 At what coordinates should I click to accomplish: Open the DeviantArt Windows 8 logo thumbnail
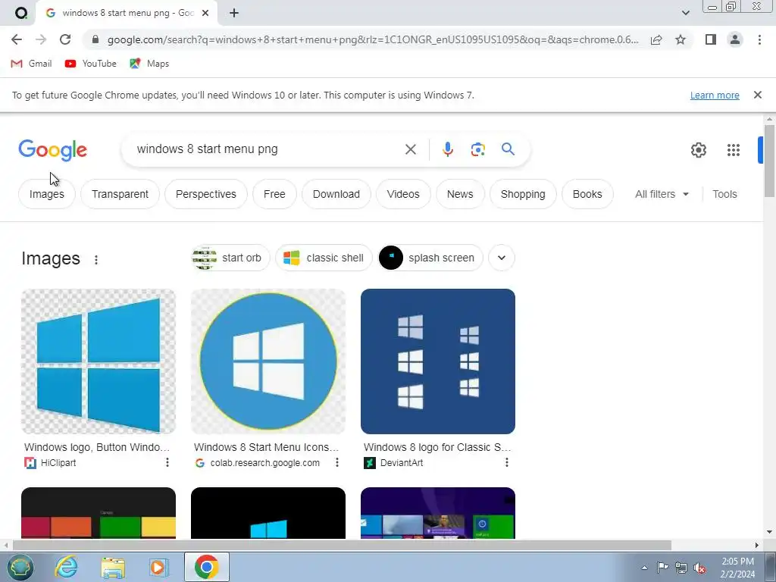(438, 361)
